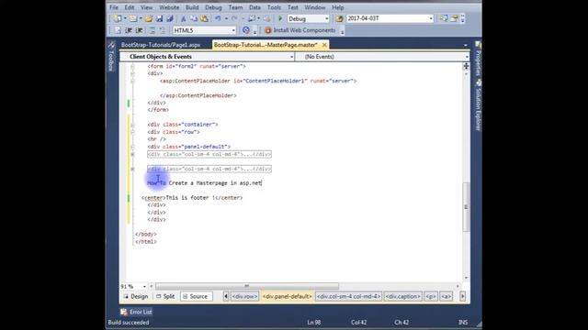The image size is (588, 330).
Task: Click the horizontal scrollbar thumb
Action: coord(247,286)
